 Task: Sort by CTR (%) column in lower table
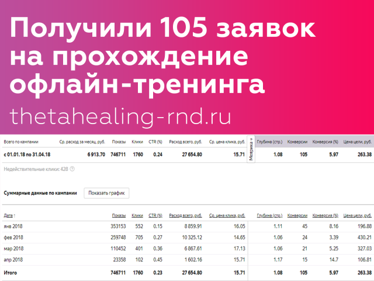coord(155,215)
